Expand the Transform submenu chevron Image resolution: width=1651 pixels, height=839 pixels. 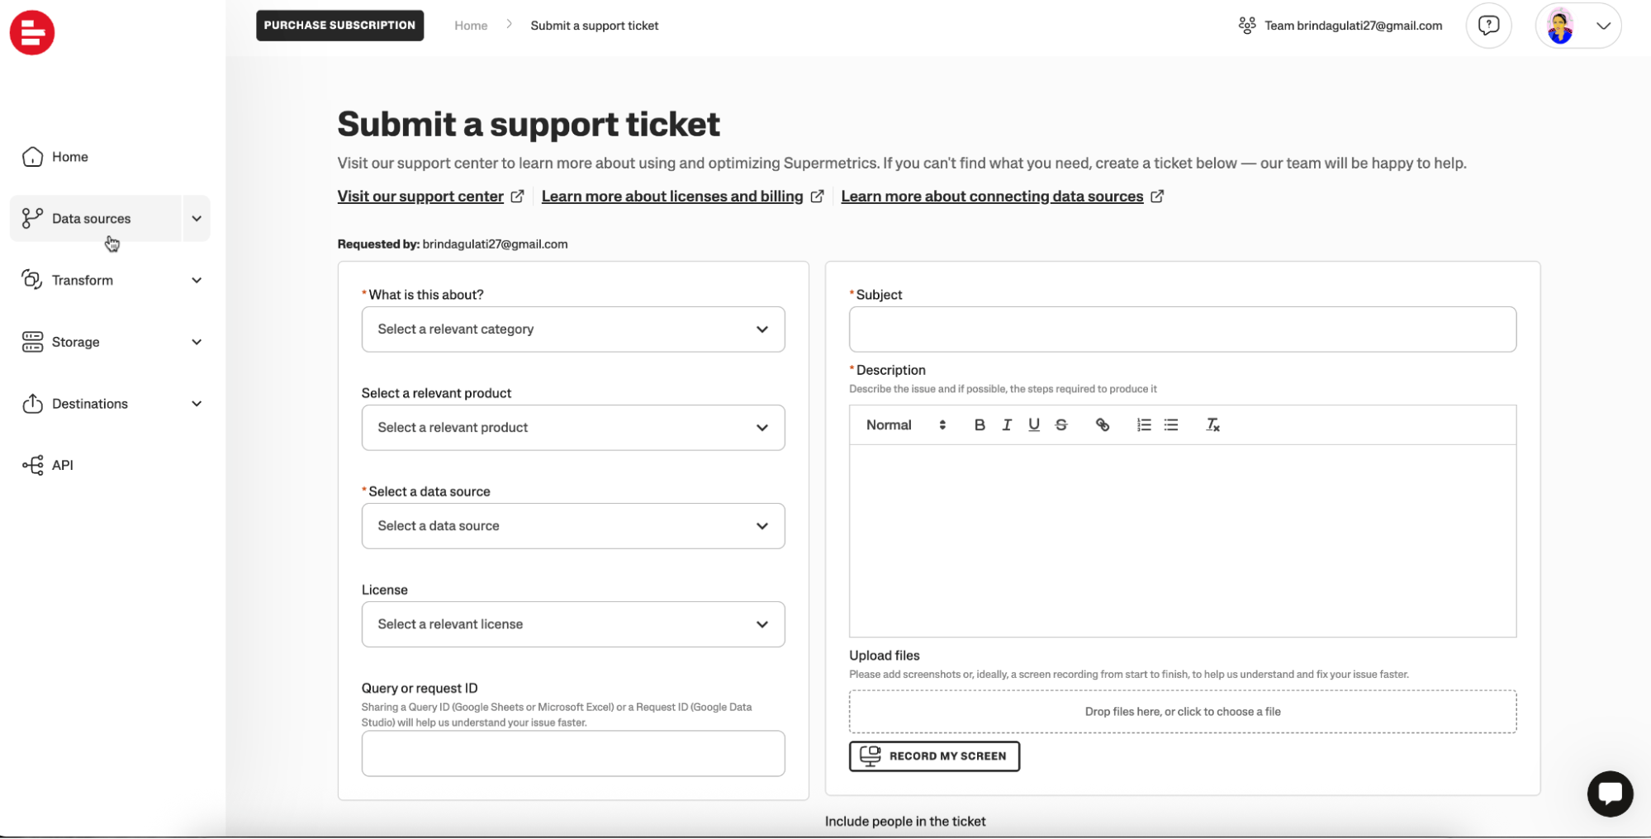pyautogui.click(x=197, y=280)
